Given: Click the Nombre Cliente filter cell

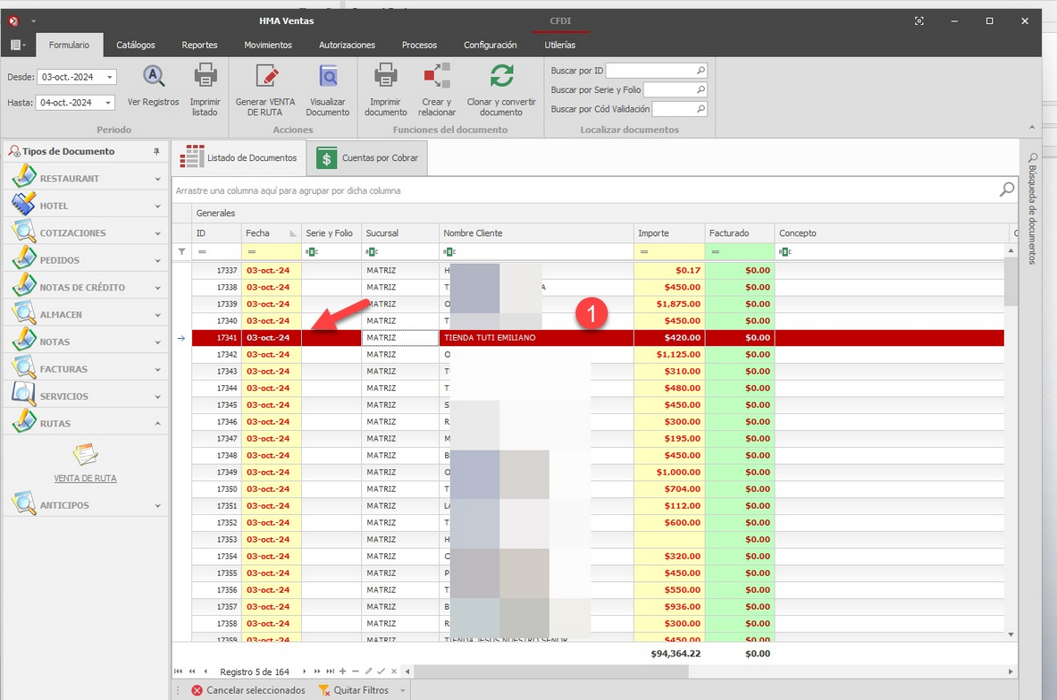Looking at the screenshot, I should pyautogui.click(x=536, y=251).
